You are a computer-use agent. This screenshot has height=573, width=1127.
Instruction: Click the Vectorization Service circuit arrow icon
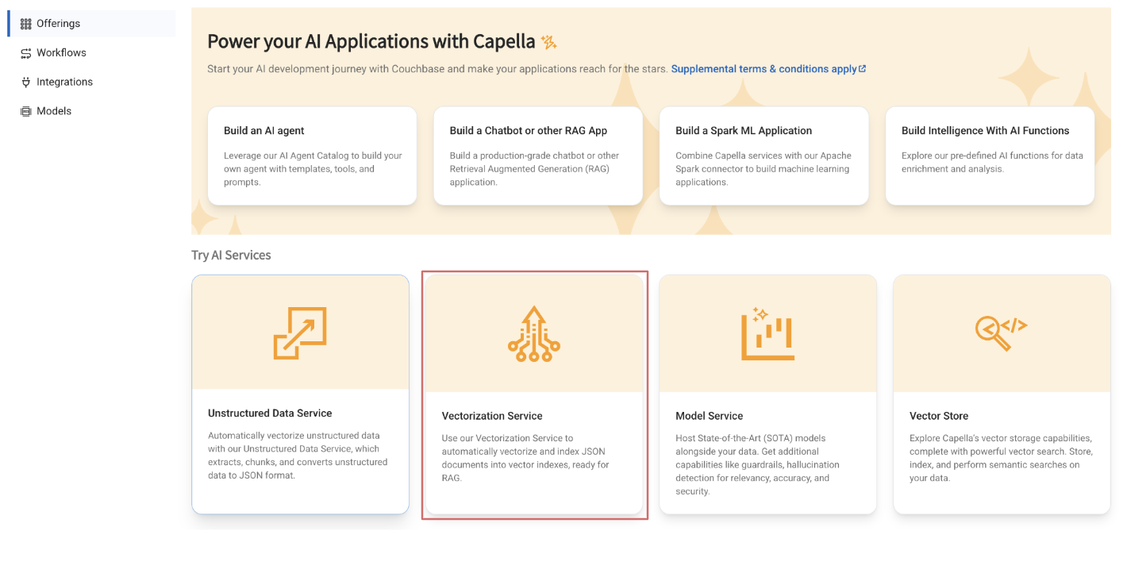pyautogui.click(x=534, y=334)
